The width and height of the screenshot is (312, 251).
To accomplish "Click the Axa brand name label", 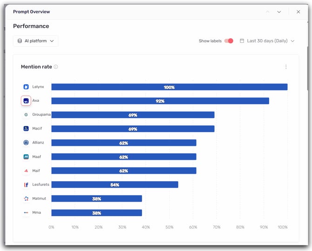I will coord(35,100).
